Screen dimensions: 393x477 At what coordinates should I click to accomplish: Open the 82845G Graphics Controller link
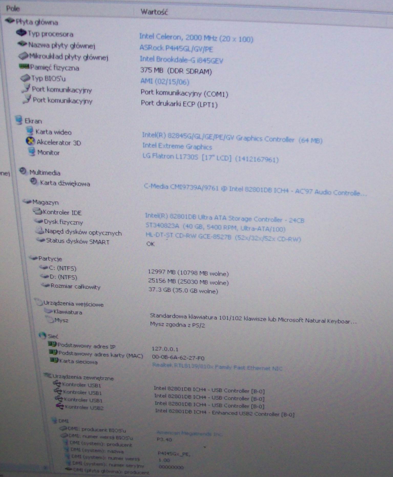(232, 138)
